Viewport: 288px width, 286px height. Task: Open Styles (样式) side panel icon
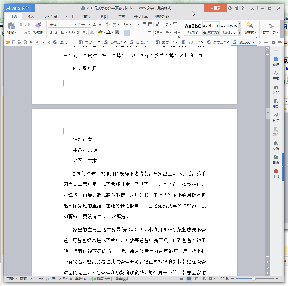[x=276, y=75]
